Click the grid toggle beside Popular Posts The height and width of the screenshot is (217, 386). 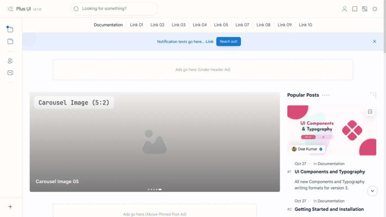click(x=374, y=95)
